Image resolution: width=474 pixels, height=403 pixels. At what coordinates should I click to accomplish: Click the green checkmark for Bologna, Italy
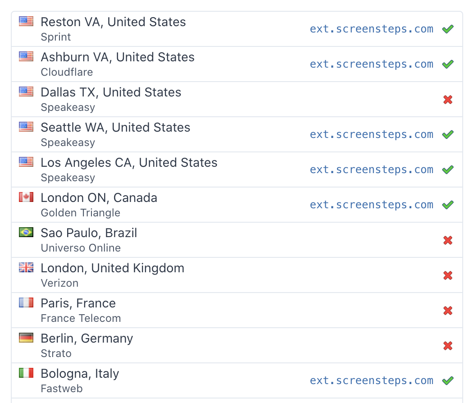[x=447, y=381]
